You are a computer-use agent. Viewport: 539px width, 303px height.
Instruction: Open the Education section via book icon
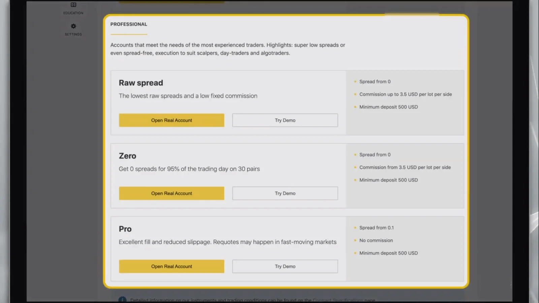click(x=73, y=5)
